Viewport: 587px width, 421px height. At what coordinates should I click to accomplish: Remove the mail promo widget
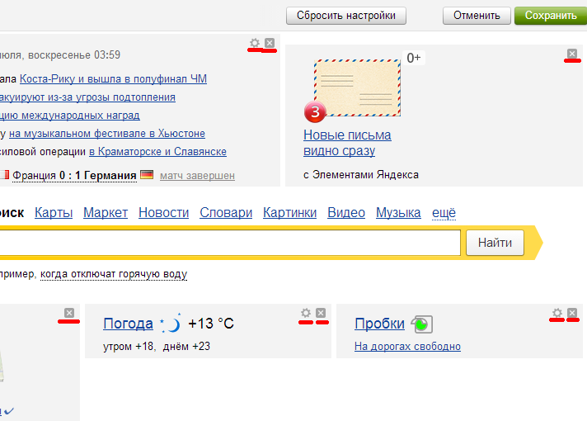pos(572,54)
